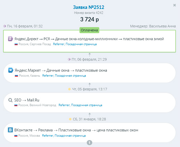Click Russian flag next to Великий Новгород
180x147 pixels.
pyautogui.click(x=16, y=105)
